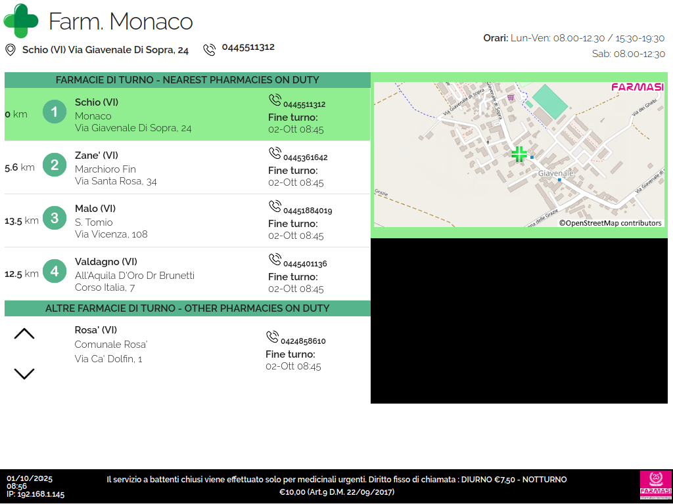Click the phone icon for Zane' pharmacy

275,154
